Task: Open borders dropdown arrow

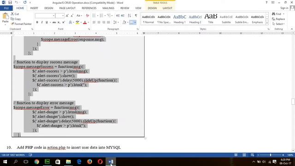Action: [135, 23]
